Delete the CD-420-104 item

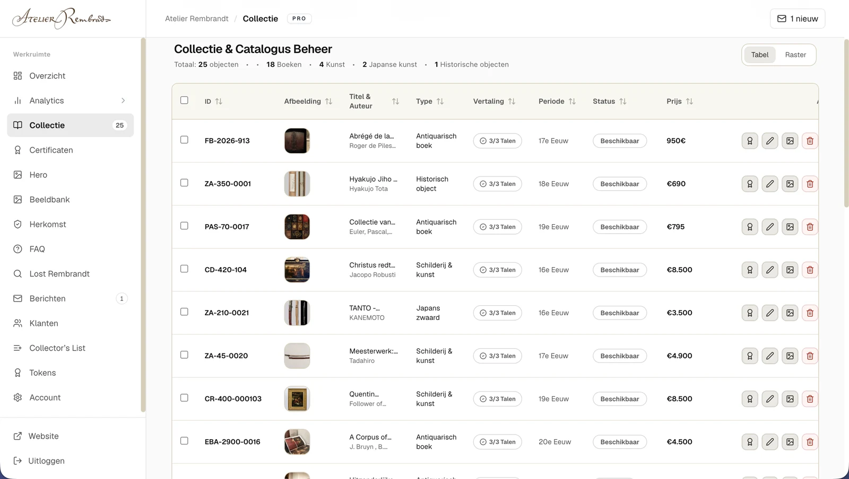[810, 270]
